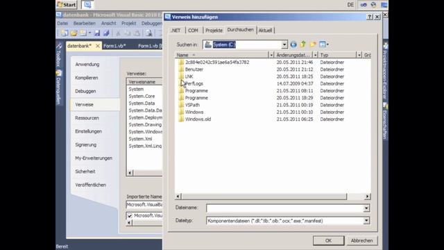Expand the Dateityp dropdown arrow
The height and width of the screenshot is (250, 444).
tap(366, 221)
